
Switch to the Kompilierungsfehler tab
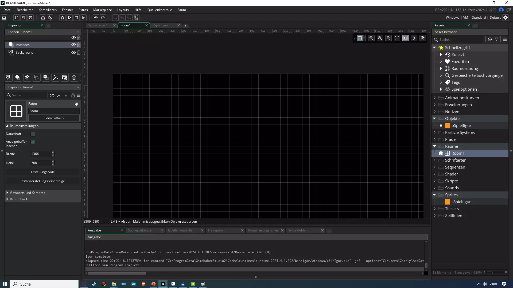(x=263, y=230)
